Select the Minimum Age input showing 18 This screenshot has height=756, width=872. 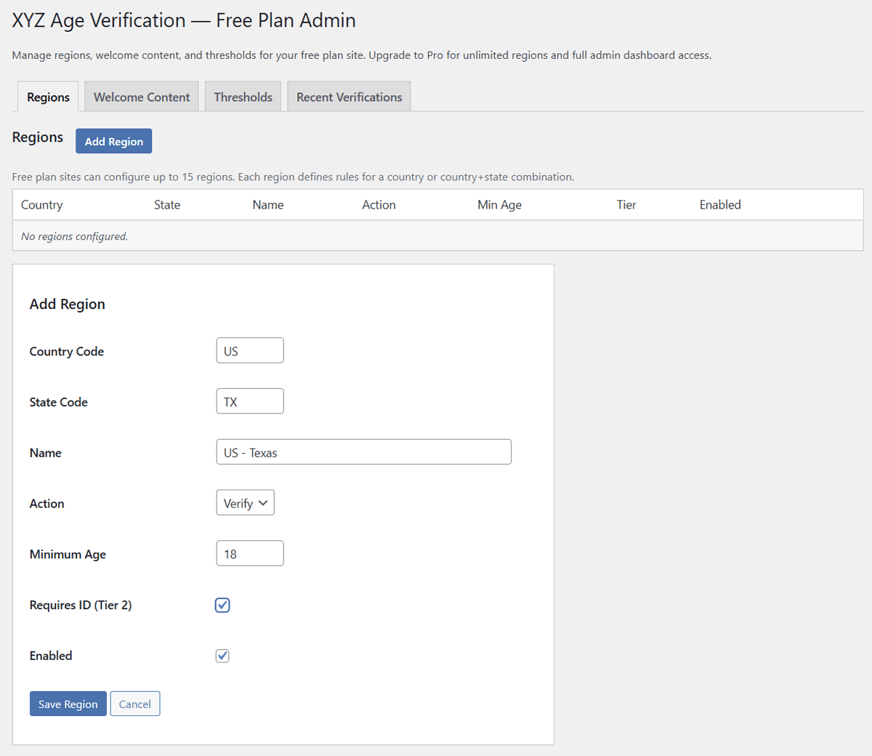[249, 554]
